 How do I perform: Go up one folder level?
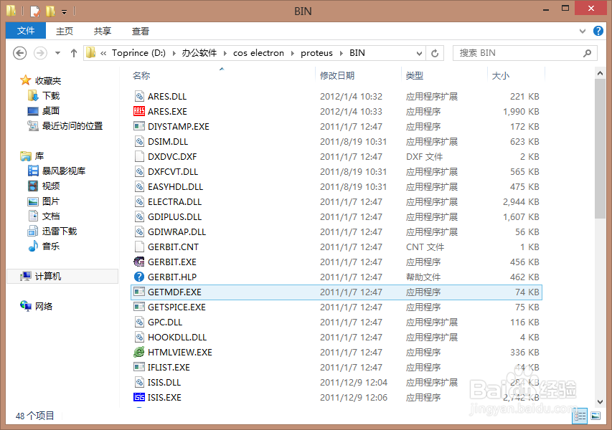click(73, 53)
